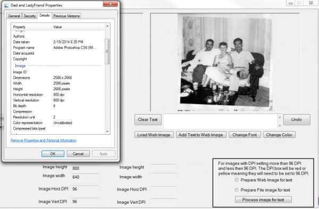Click the properties list scroll-down arrow
Image resolution: width=319 pixels, height=209 pixels.
[107, 132]
